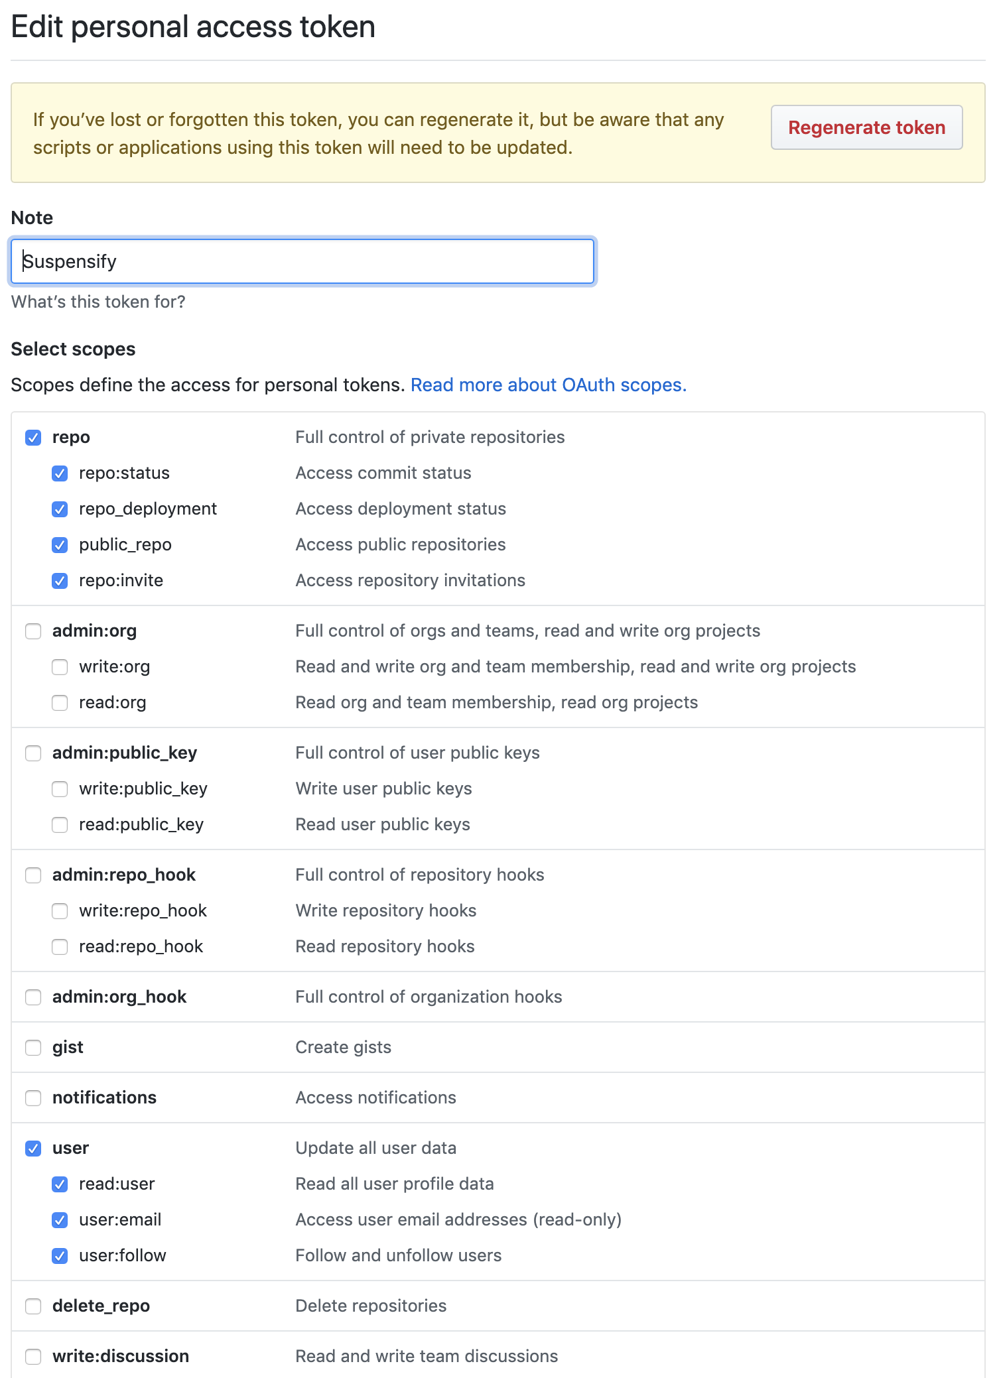The image size is (999, 1378).
Task: Enable the admin:repo_hook scope
Action: 33,875
